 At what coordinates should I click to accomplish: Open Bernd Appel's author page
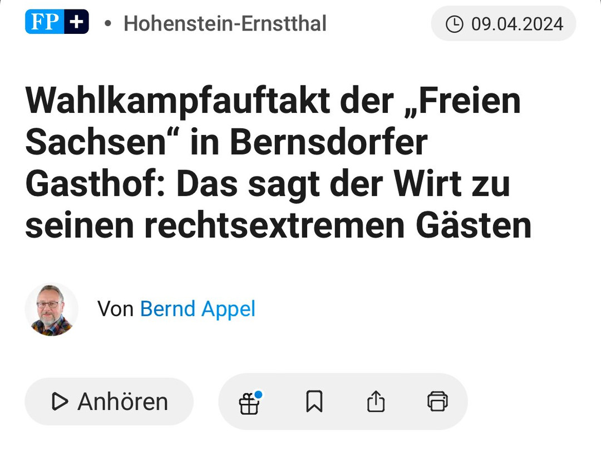coord(198,309)
